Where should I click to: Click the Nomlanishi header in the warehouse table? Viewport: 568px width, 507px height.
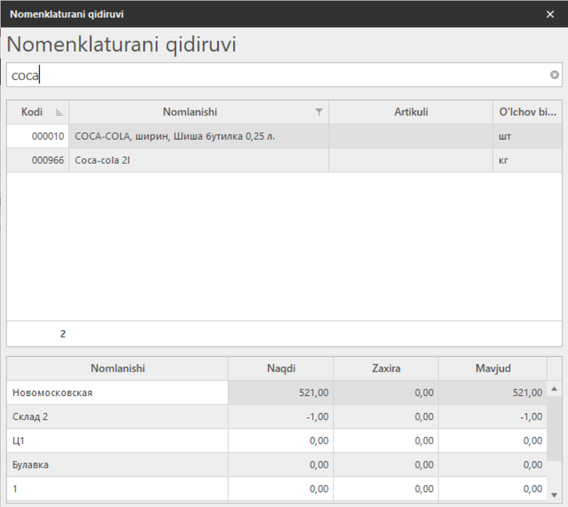118,368
